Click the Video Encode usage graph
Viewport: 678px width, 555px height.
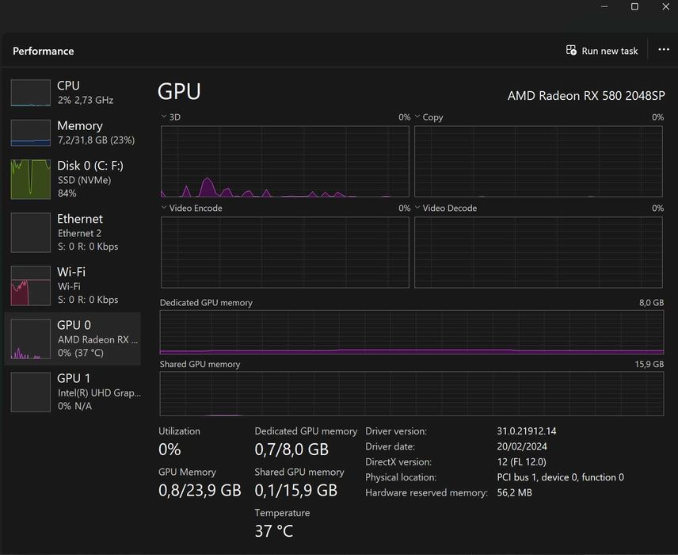(x=285, y=252)
